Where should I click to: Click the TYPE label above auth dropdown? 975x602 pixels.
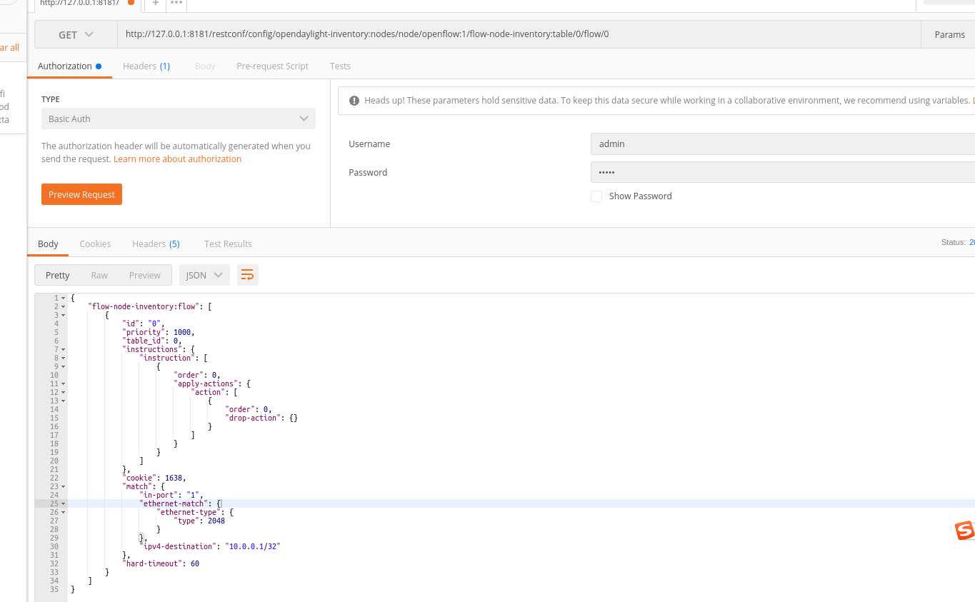pyautogui.click(x=51, y=99)
